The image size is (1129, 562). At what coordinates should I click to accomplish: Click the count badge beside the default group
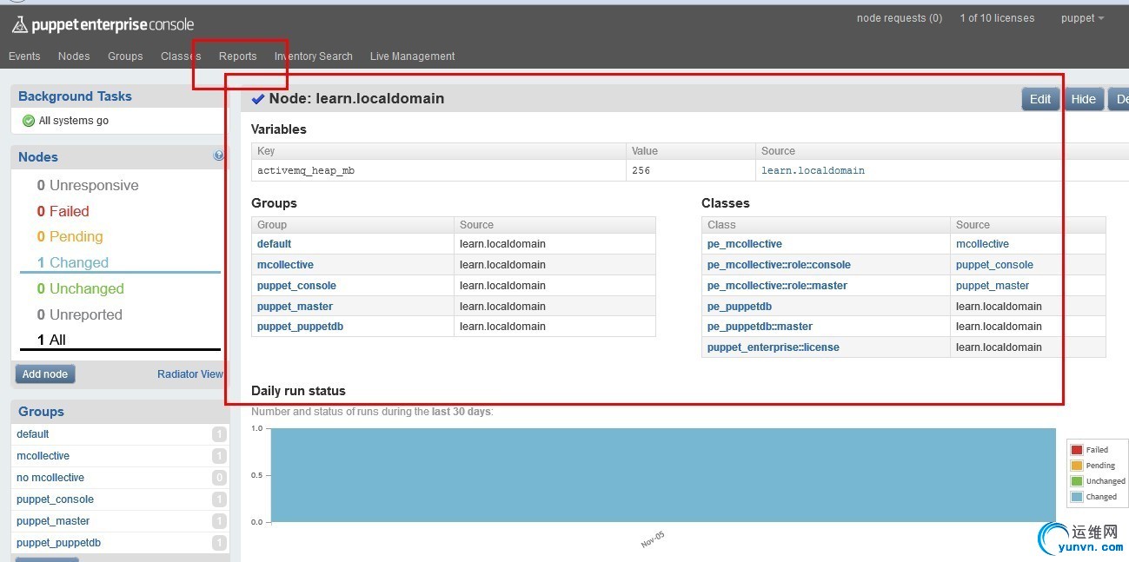coord(219,434)
